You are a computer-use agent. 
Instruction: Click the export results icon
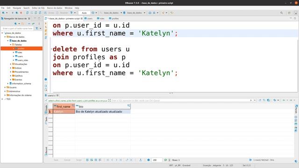tap(141, 160)
